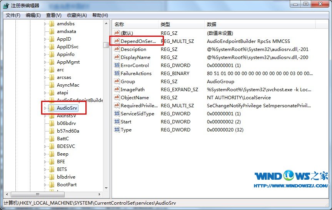The height and width of the screenshot is (210, 332).
Task: Click the tree pane vertical scrollbar thumb
Action: coord(106,45)
